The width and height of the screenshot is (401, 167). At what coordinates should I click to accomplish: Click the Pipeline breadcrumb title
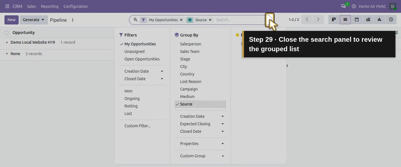coord(58,20)
